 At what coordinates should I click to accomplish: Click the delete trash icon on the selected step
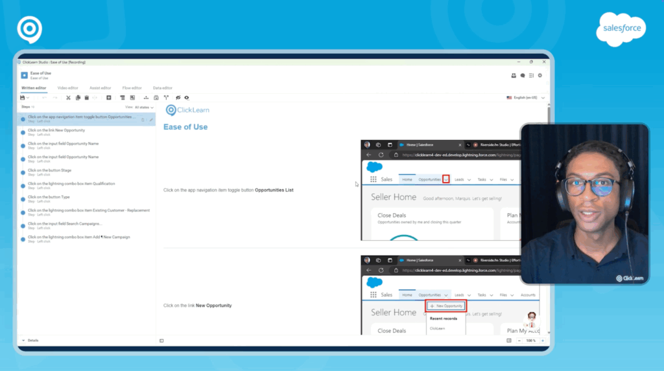coord(143,120)
